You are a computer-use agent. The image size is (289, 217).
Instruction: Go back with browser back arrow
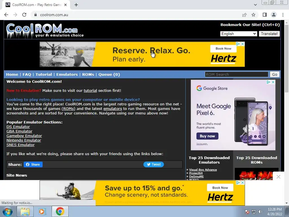click(6, 15)
